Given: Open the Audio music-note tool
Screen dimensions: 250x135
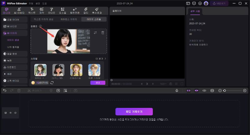Looking at the screenshot, I should point(52,11).
